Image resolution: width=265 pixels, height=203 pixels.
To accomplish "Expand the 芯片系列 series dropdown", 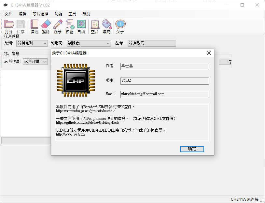I will tap(32, 43).
